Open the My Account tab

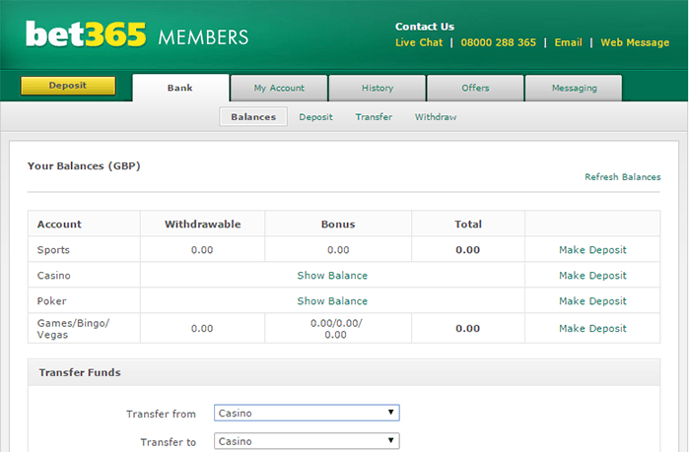tap(279, 89)
